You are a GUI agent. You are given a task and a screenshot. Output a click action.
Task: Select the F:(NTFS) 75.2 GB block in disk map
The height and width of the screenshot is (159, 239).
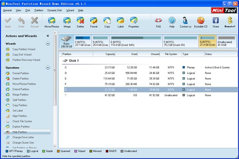pyautogui.click(x=180, y=41)
